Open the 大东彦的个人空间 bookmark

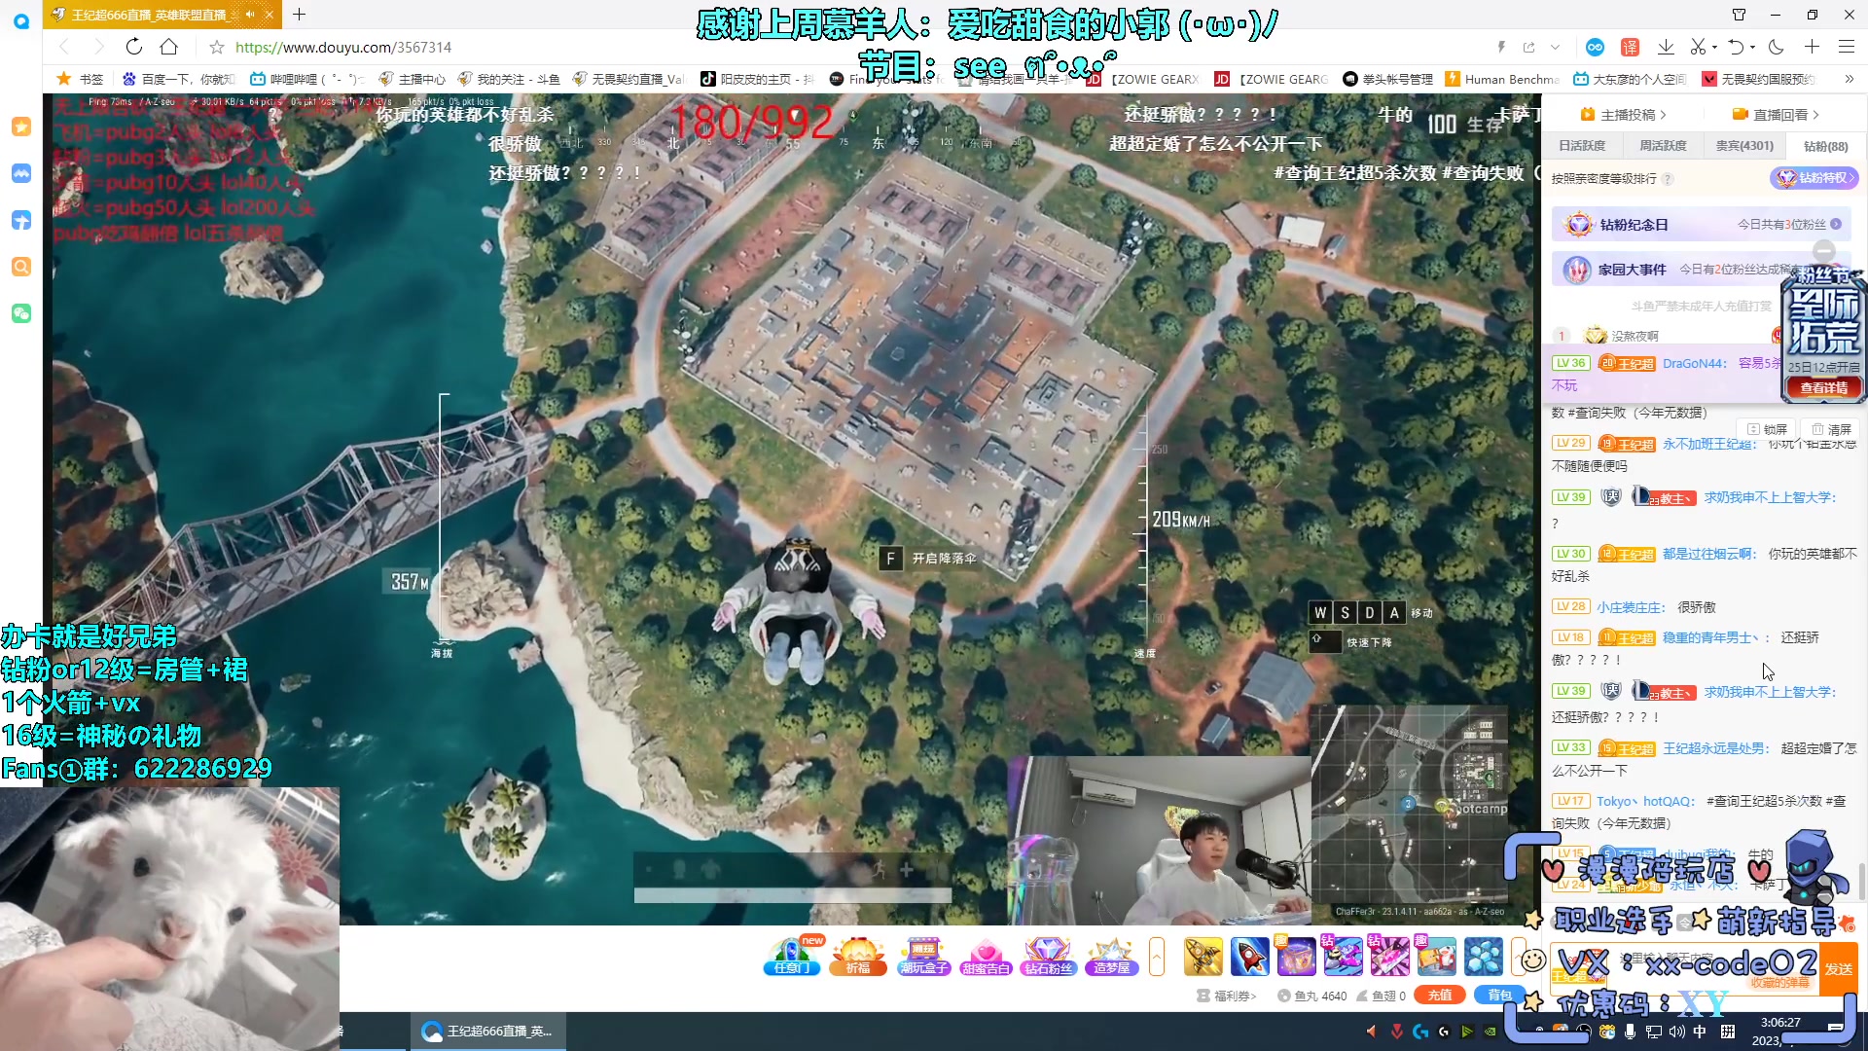pyautogui.click(x=1630, y=79)
